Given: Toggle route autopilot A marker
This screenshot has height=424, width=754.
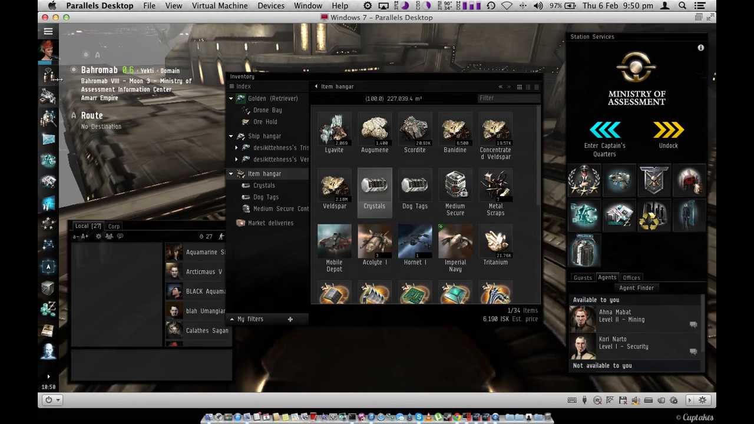Looking at the screenshot, I should [74, 115].
